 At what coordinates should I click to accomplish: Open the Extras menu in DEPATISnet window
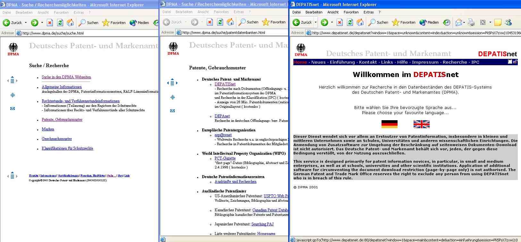[368, 12]
